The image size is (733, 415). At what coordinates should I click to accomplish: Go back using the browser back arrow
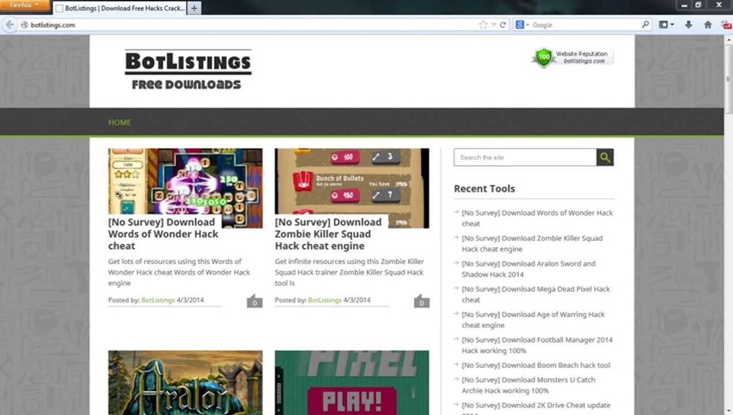tap(9, 25)
